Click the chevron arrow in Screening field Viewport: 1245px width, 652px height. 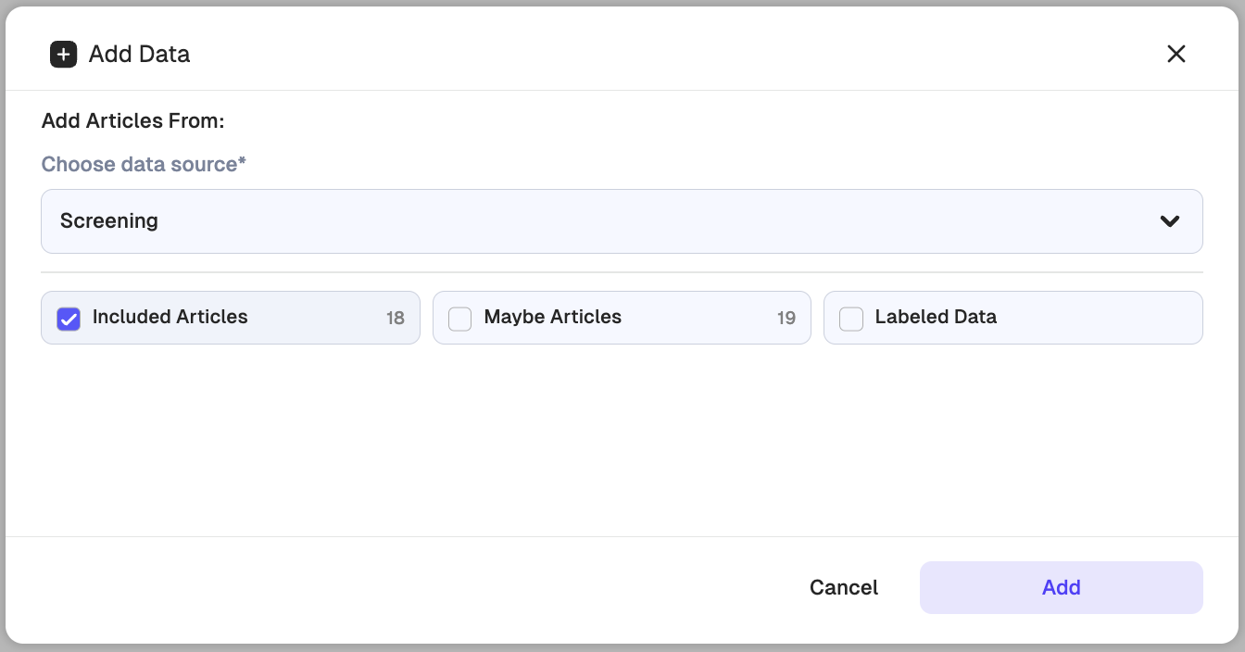click(x=1169, y=221)
